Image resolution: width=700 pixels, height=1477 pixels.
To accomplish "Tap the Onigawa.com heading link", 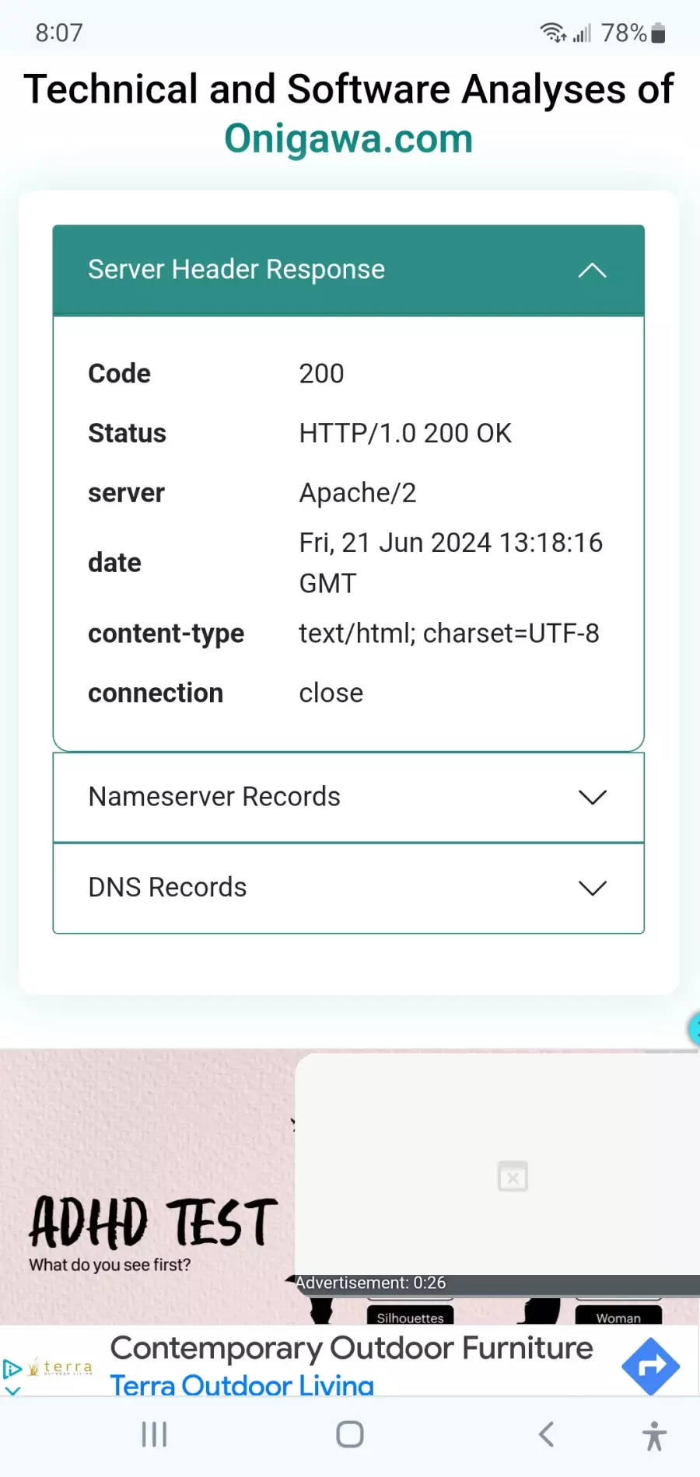I will tap(348, 139).
